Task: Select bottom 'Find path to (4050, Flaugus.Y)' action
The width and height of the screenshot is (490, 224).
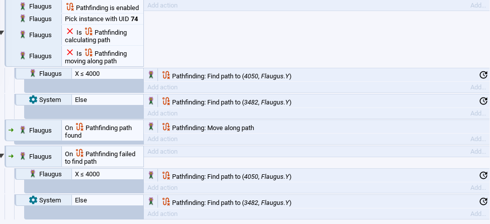Action: tap(231, 176)
